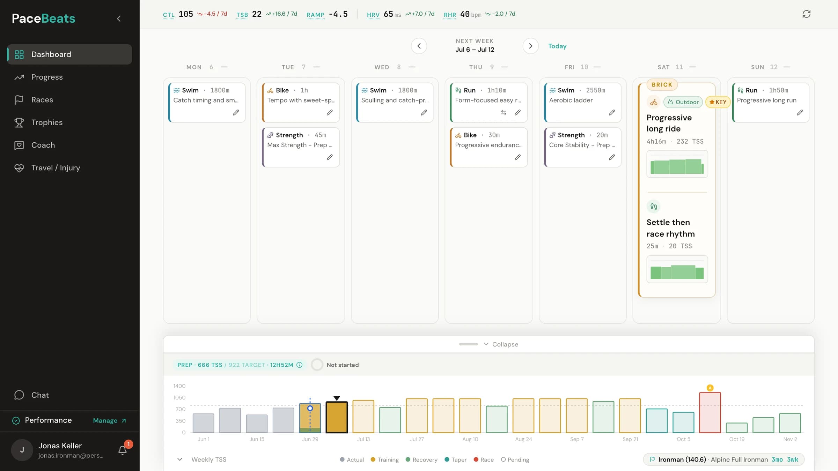Toggle Race series in legend

[x=484, y=459]
